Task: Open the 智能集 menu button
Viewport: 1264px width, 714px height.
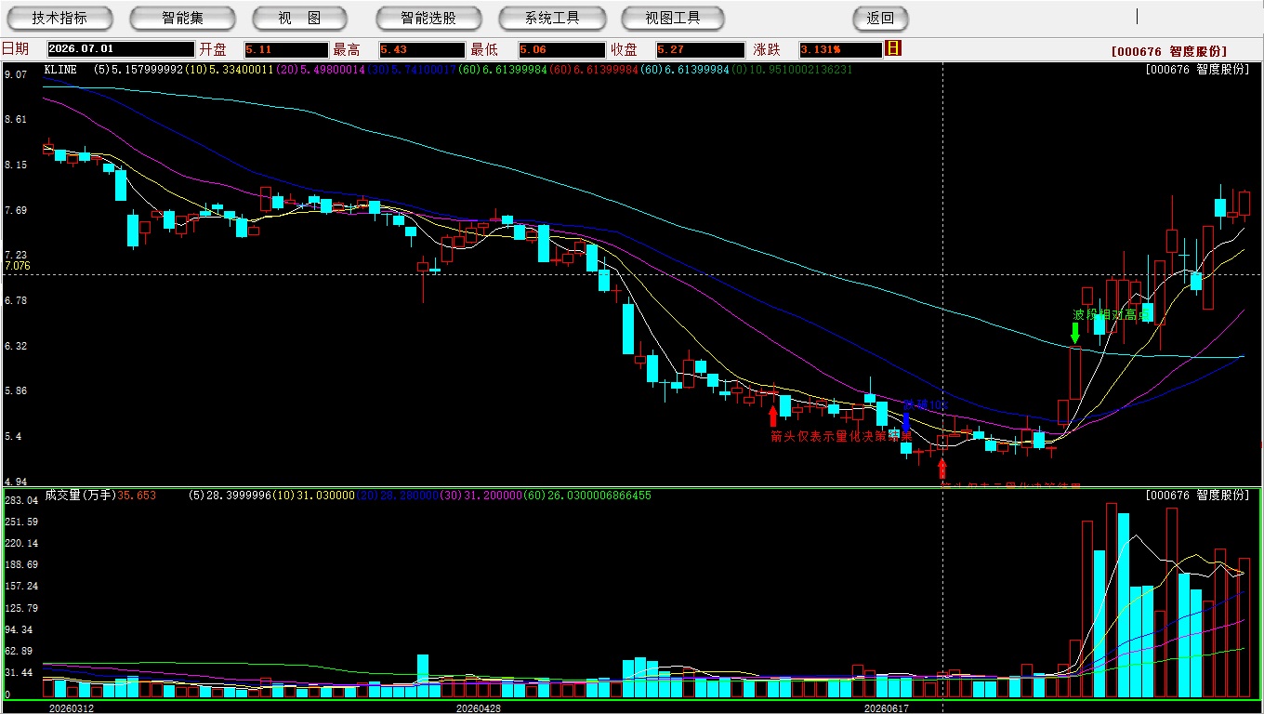Action: (x=182, y=18)
